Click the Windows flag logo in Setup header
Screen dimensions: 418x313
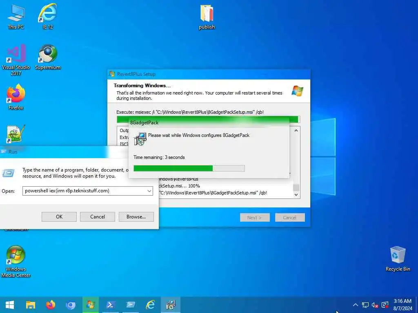coord(297,91)
